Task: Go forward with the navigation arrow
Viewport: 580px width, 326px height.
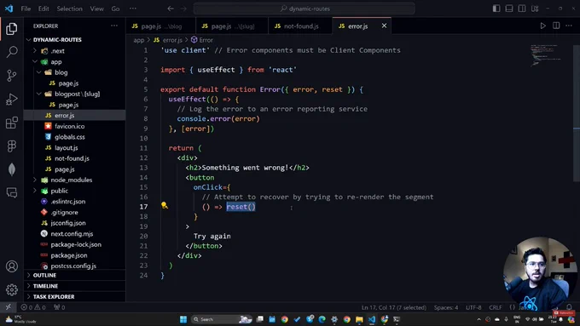Action: (x=183, y=9)
